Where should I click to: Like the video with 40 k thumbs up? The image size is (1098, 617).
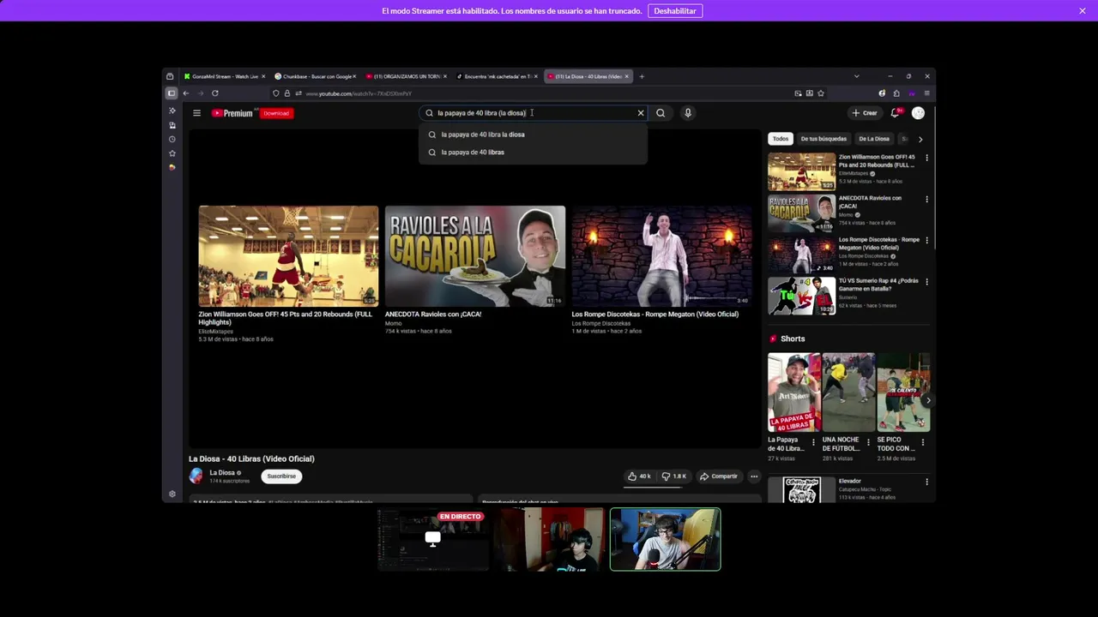coord(639,476)
